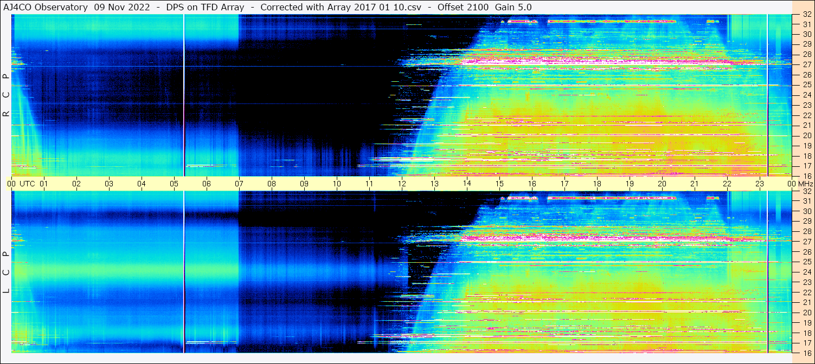Click the 05 hour mark on the UTC axis
This screenshot has height=364, width=815.
[x=174, y=184]
